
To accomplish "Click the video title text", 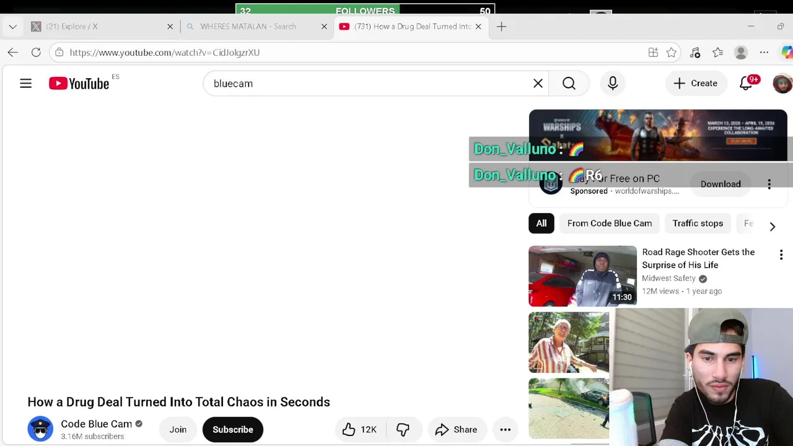I will click(178, 402).
